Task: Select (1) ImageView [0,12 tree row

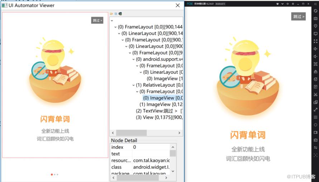Action: (161, 105)
